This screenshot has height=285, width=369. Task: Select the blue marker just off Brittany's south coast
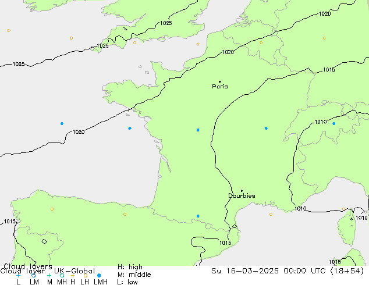point(130,128)
